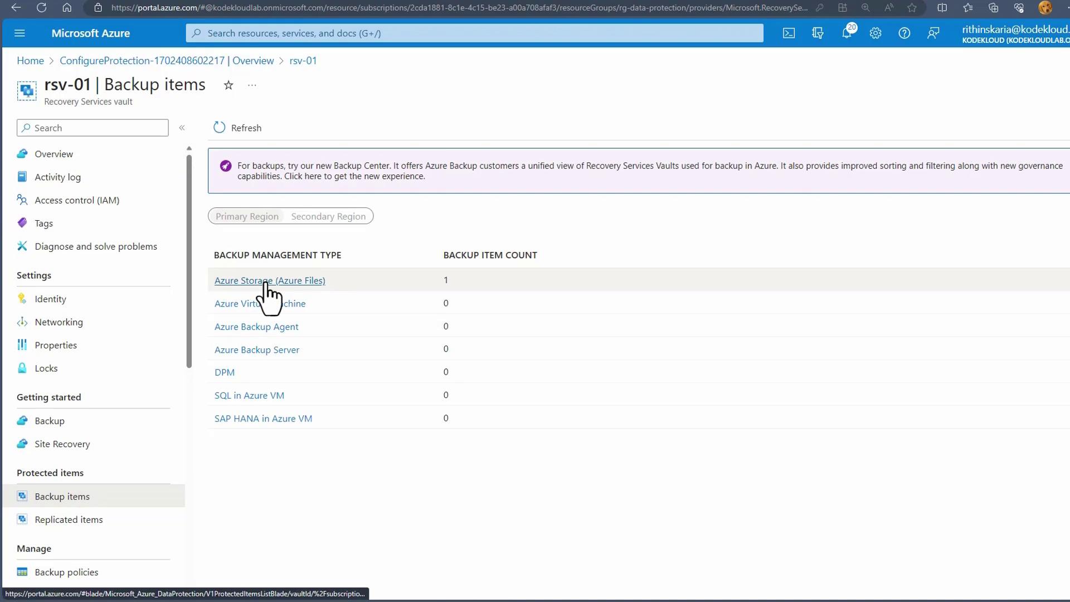Switch to Primary Region toggle

click(247, 216)
